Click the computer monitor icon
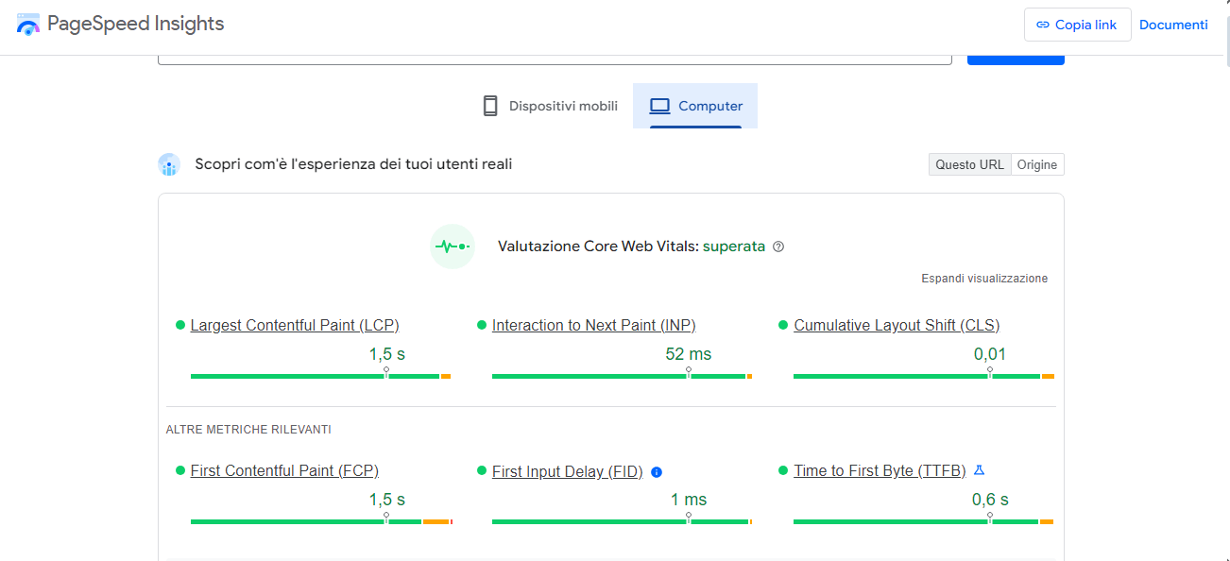This screenshot has height=561, width=1230. click(x=659, y=106)
